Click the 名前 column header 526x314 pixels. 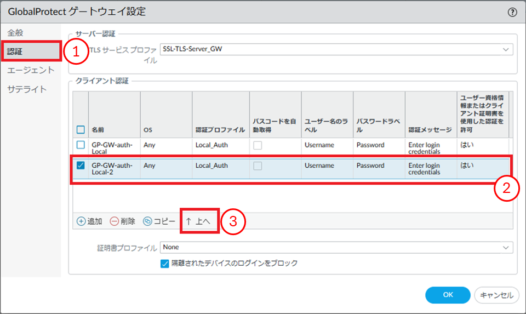(x=98, y=130)
